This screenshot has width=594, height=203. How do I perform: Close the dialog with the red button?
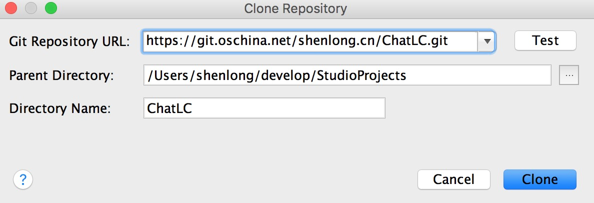pos(11,8)
